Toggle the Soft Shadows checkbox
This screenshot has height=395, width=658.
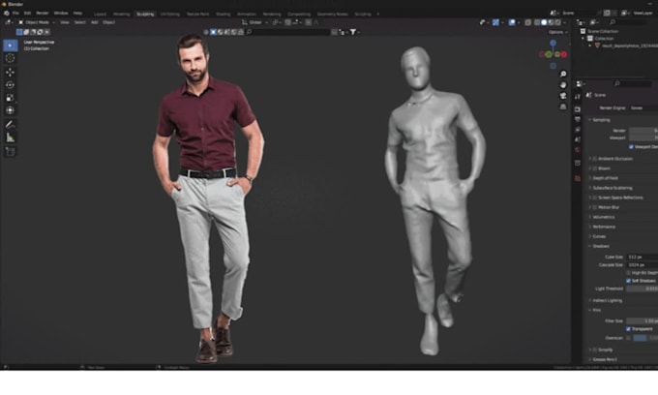point(628,281)
